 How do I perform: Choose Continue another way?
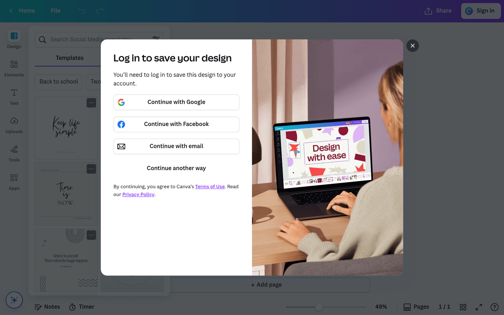click(176, 168)
